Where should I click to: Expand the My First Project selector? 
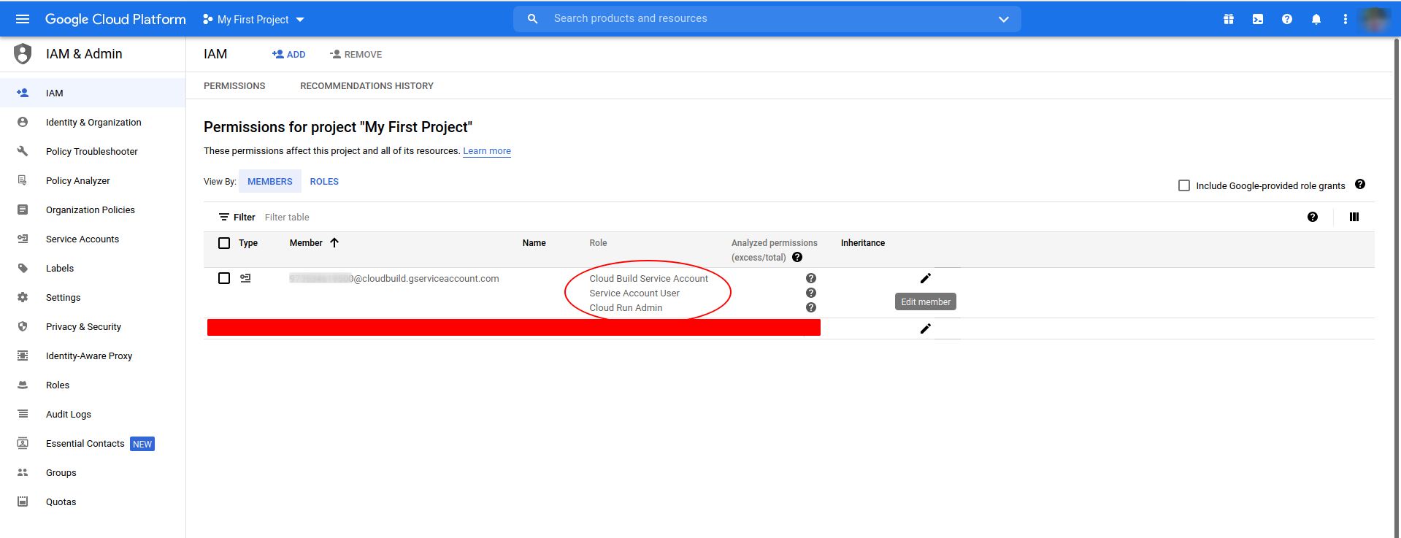coord(253,20)
